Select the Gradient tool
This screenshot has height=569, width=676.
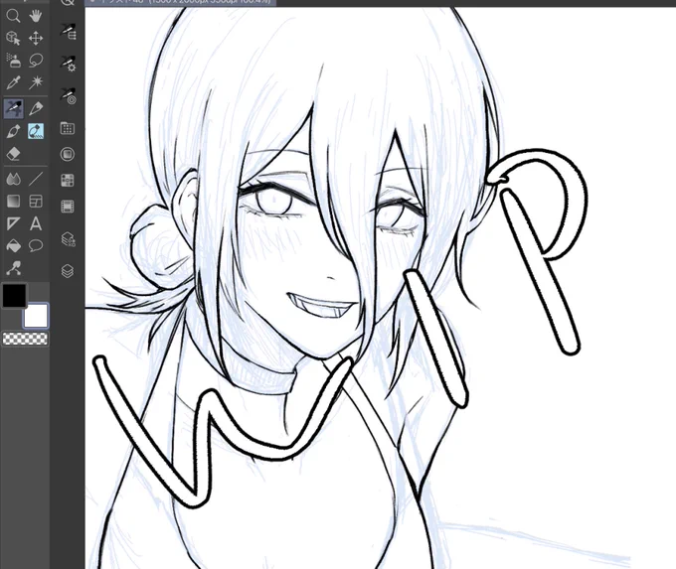(13, 202)
